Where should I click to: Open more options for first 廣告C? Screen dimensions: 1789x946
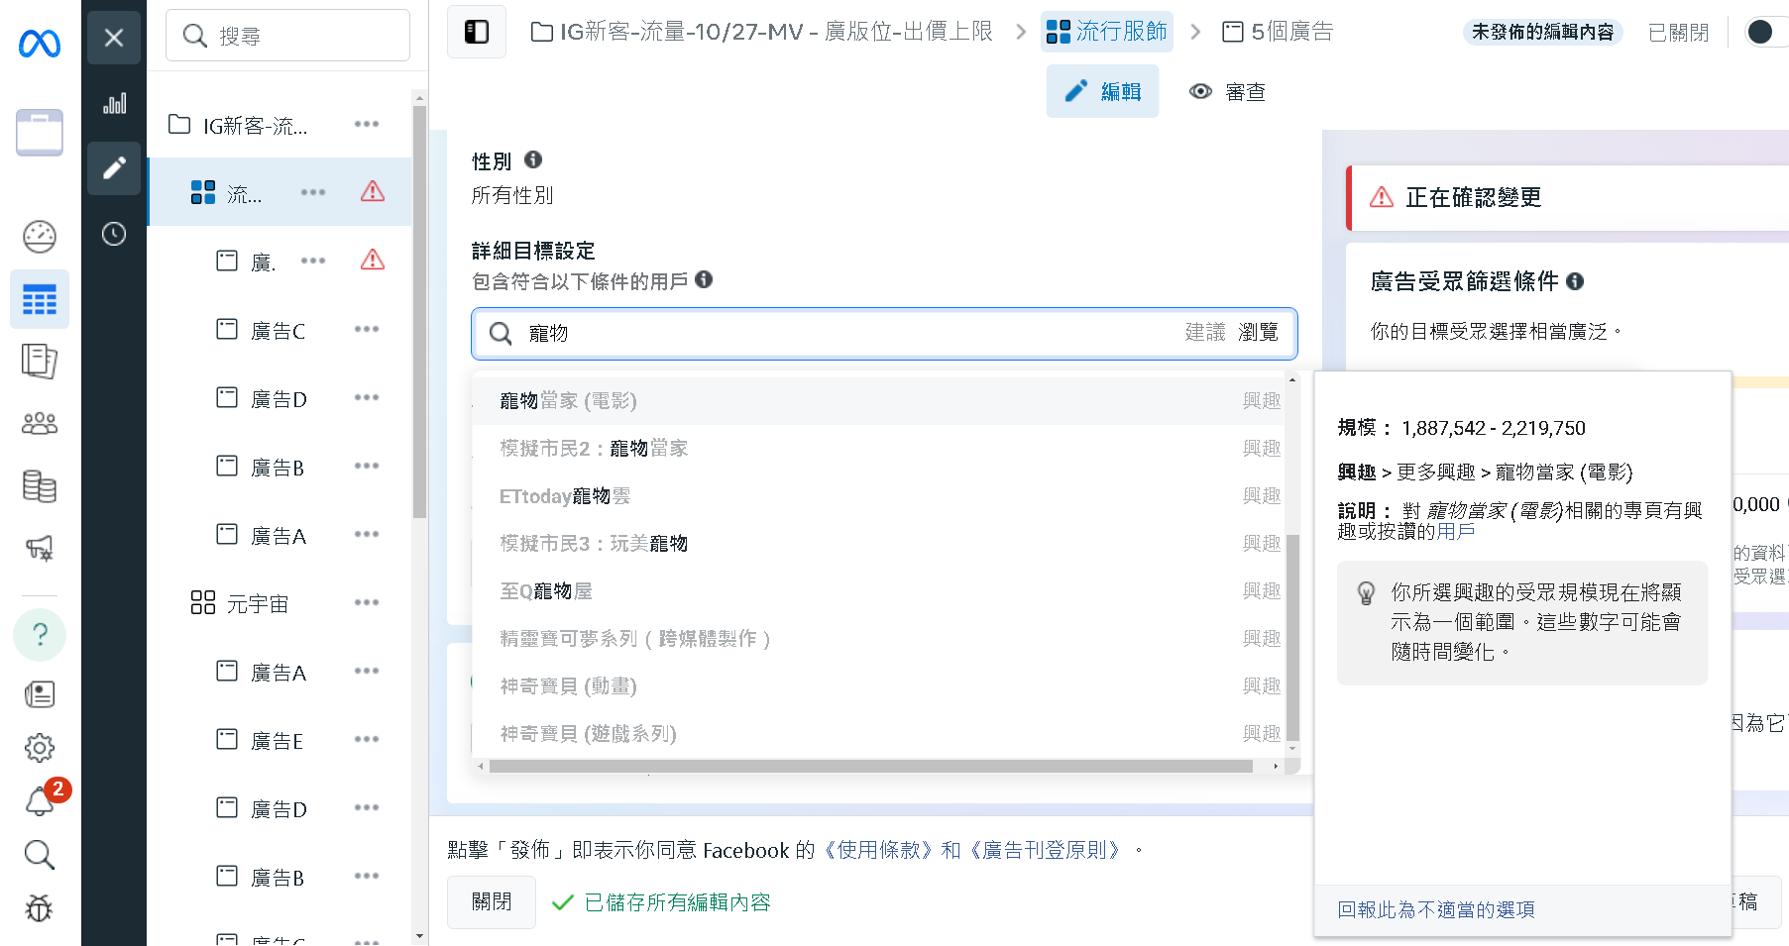pyautogui.click(x=367, y=329)
